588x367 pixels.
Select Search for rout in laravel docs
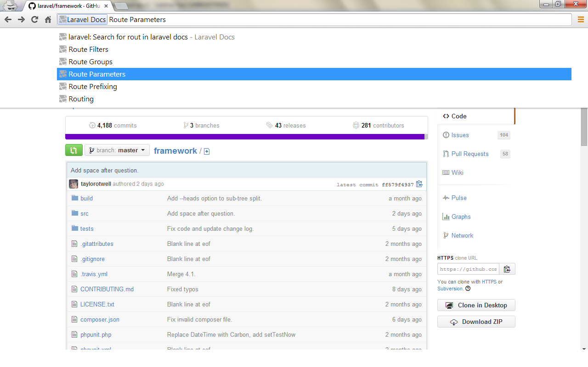click(314, 37)
